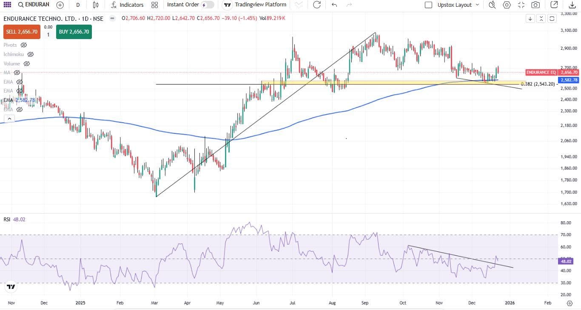Open the Indicators dialog

coord(127,5)
